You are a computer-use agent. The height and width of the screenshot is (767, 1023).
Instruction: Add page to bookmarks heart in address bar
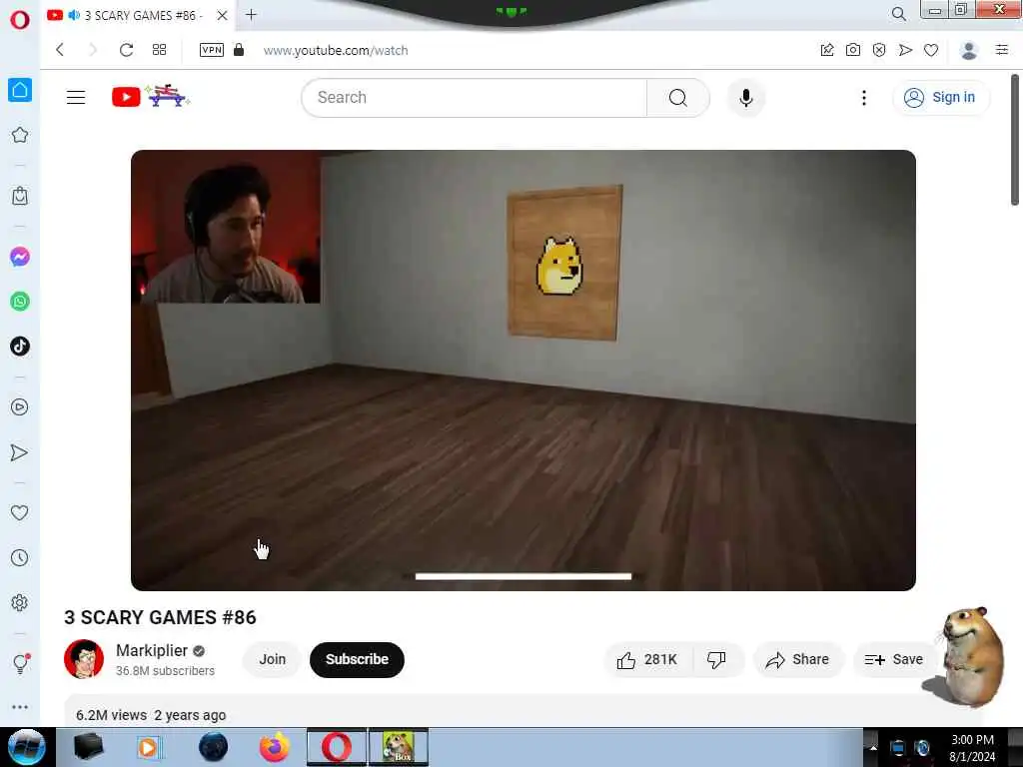click(931, 50)
